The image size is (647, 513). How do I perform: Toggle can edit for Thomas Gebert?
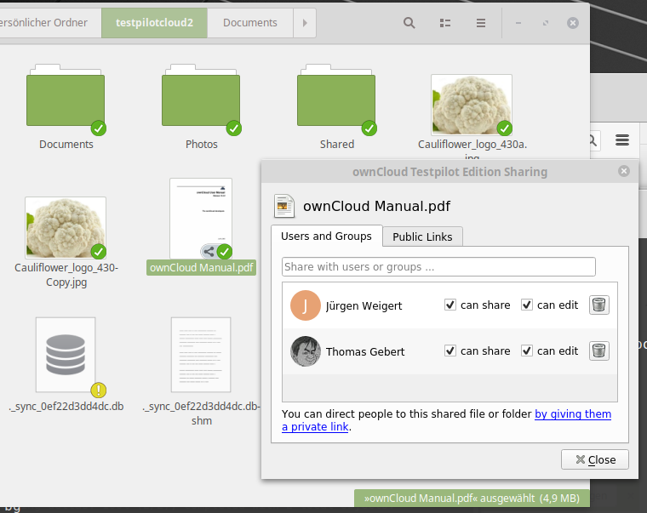point(526,351)
